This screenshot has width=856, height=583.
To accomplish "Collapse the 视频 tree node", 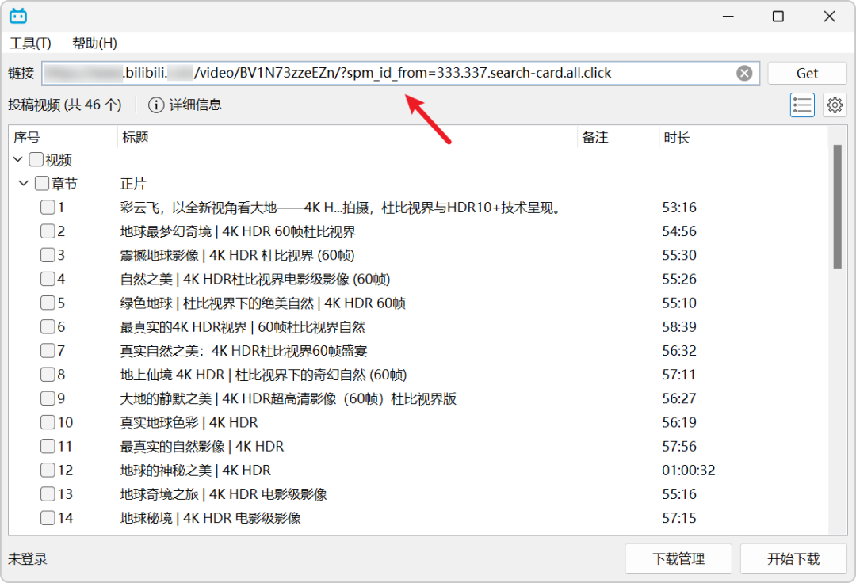I will tap(17, 159).
